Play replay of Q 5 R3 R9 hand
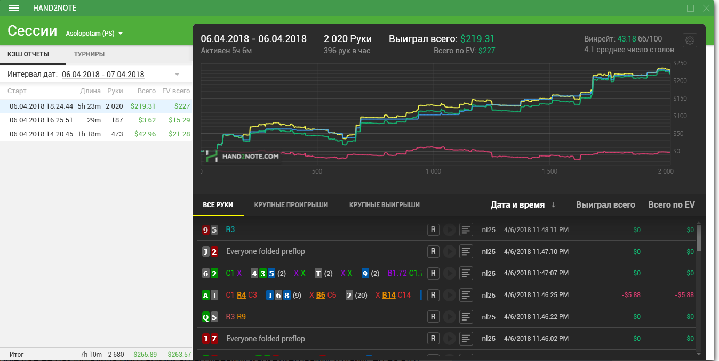 (x=450, y=317)
